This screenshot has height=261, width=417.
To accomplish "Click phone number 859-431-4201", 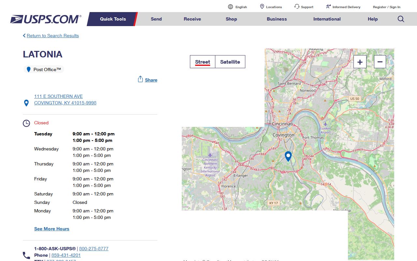I will (66, 255).
